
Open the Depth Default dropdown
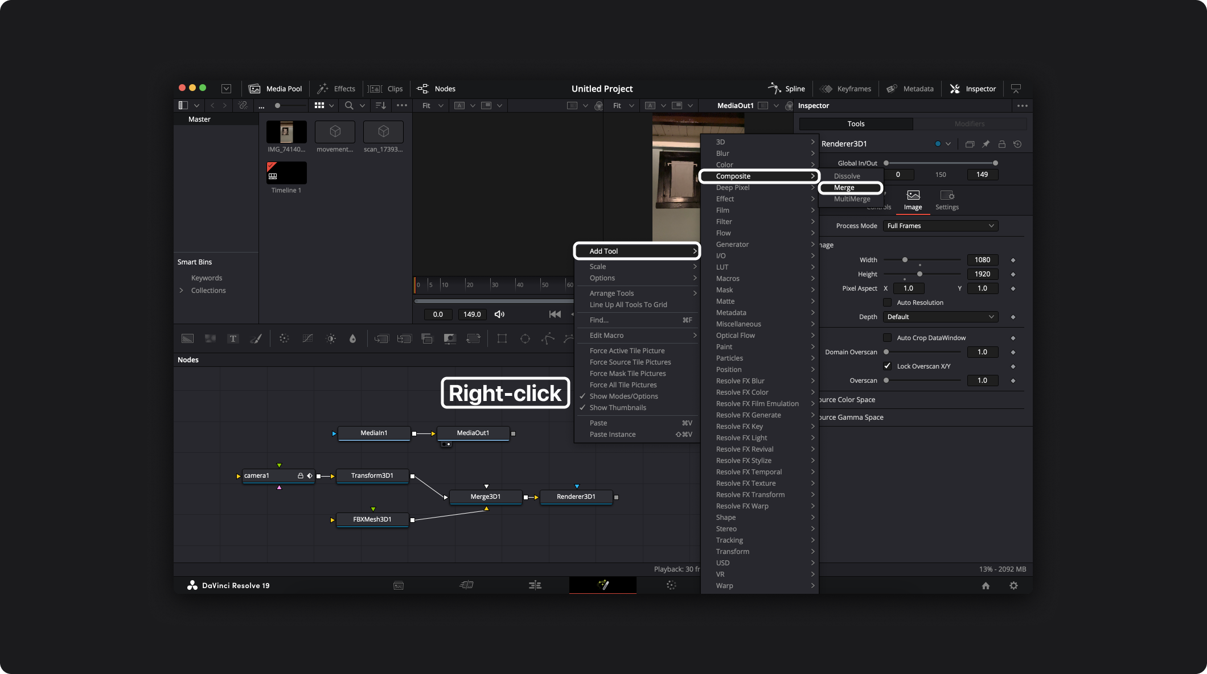(x=941, y=317)
